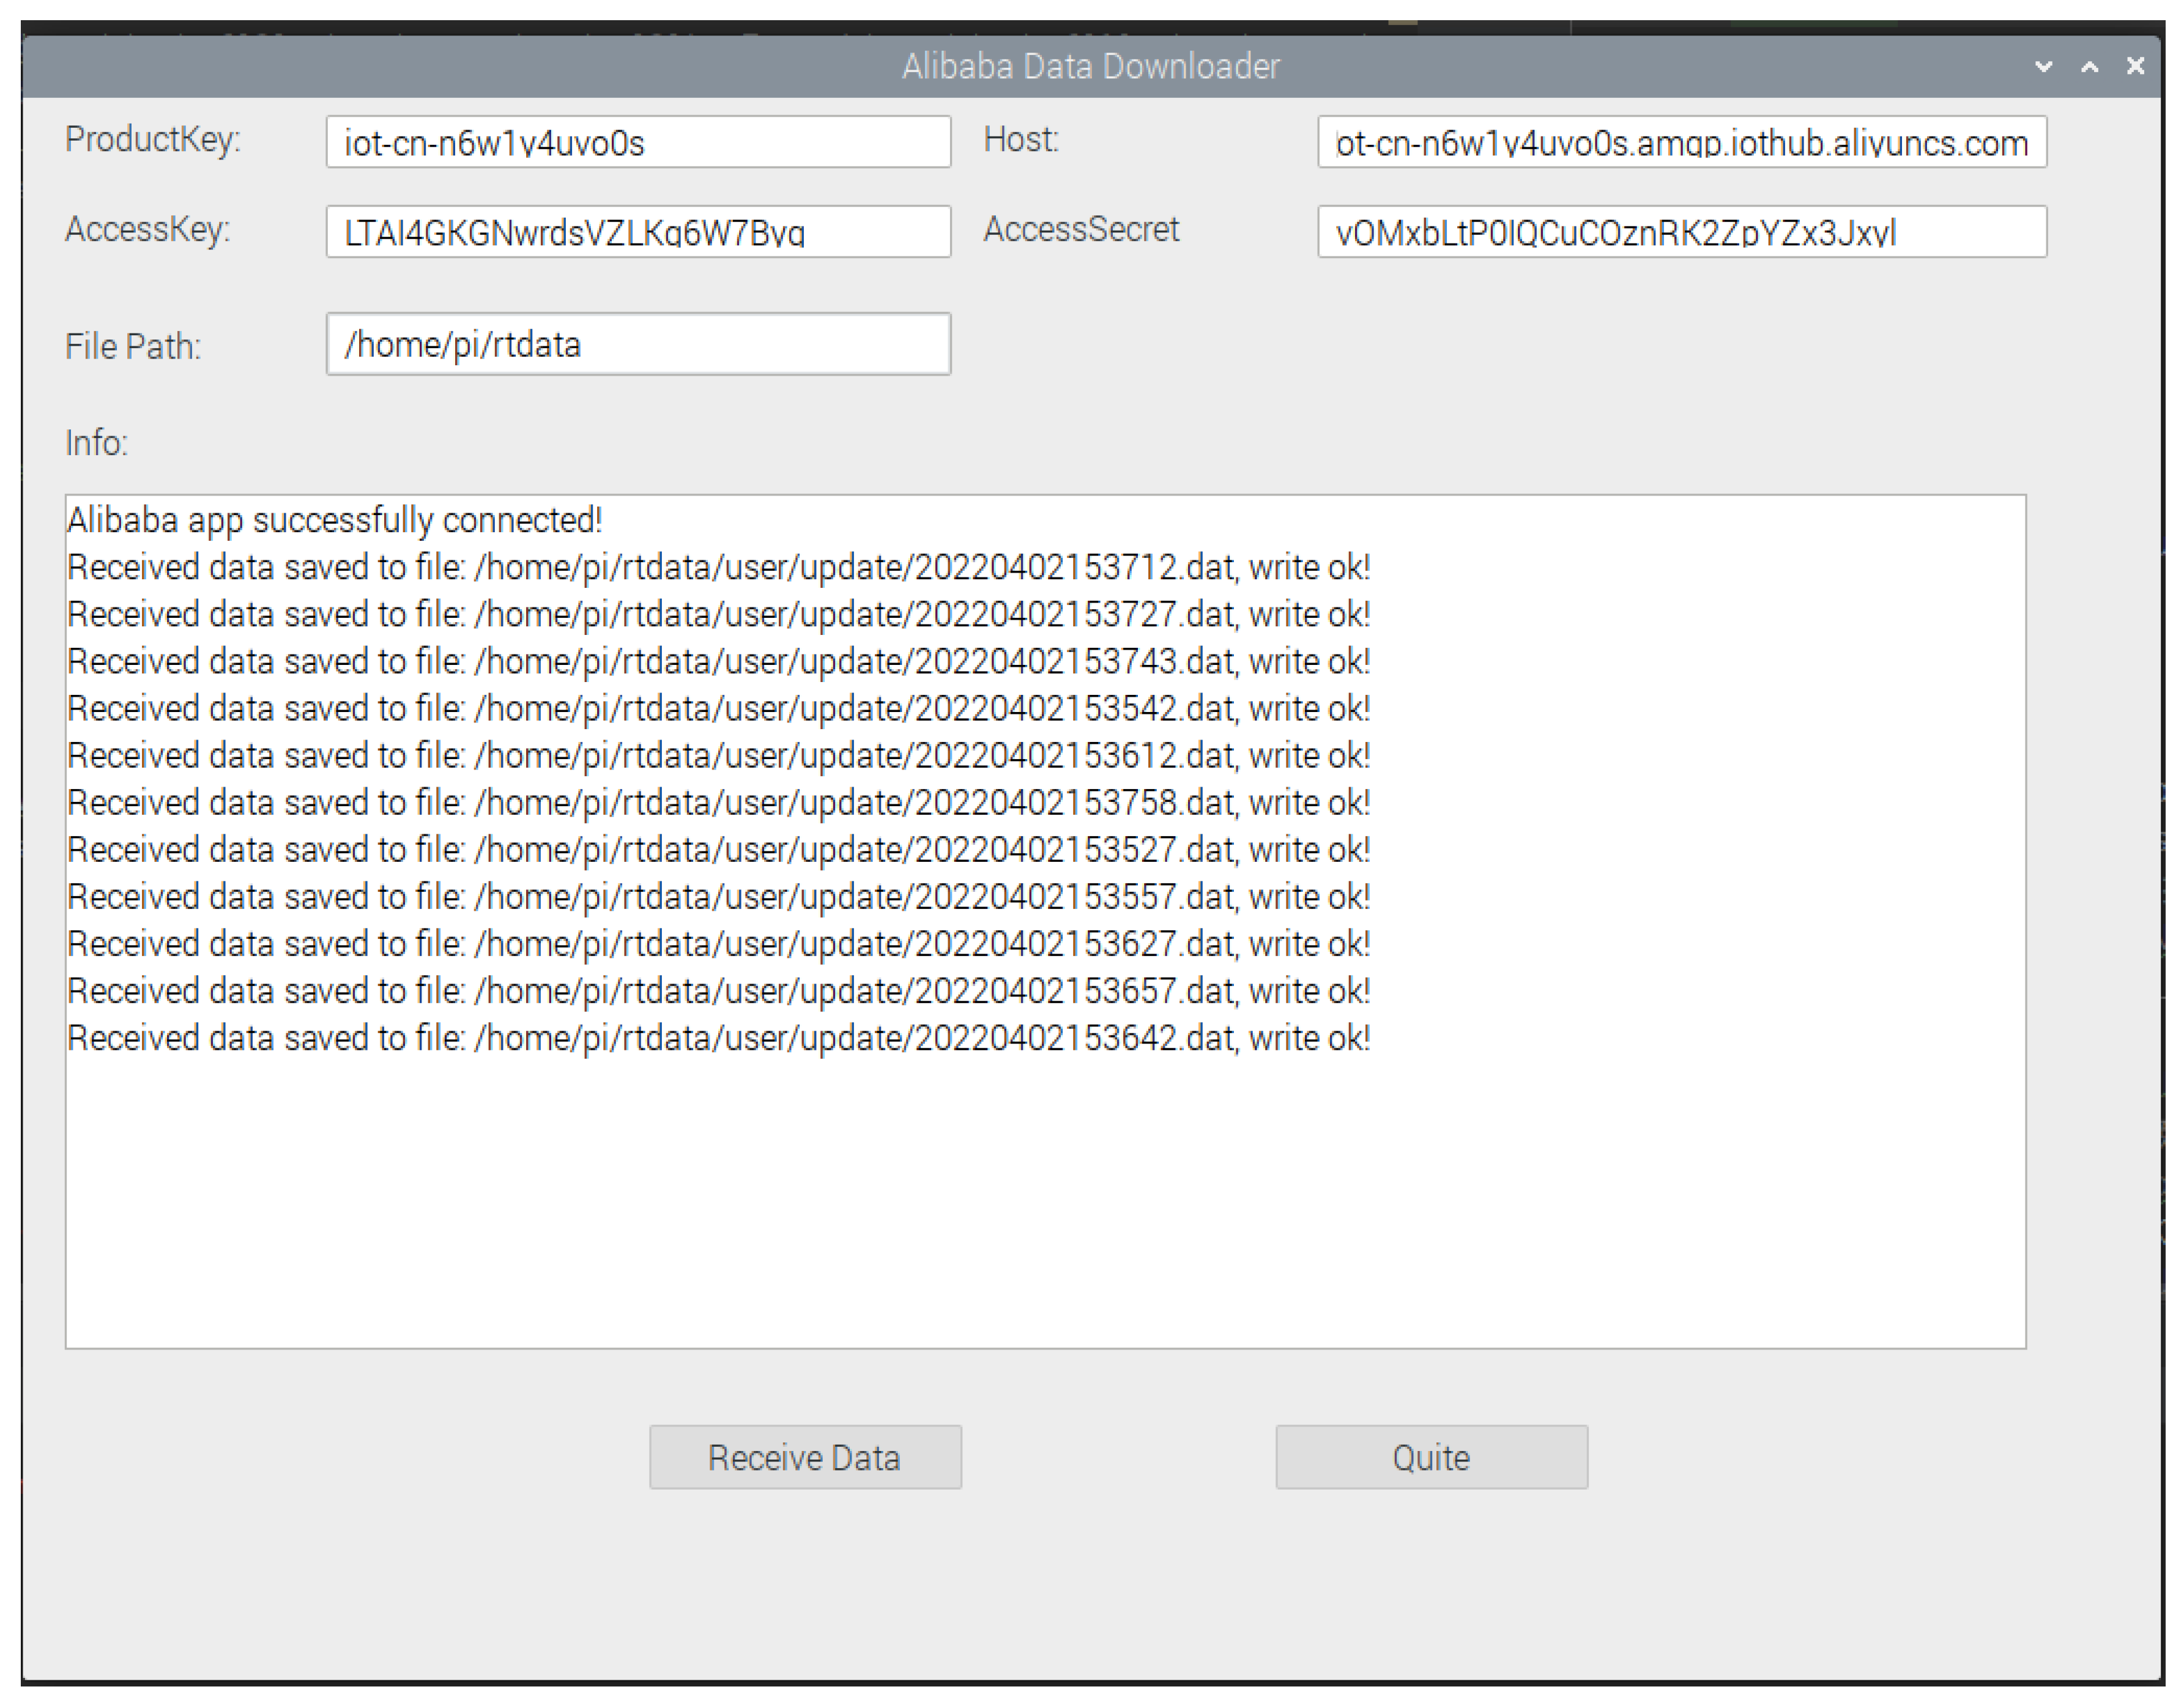This screenshot has width=2184, height=1703.
Task: Focus the File Path field showing /home/pi/rtdata
Action: pos(638,345)
